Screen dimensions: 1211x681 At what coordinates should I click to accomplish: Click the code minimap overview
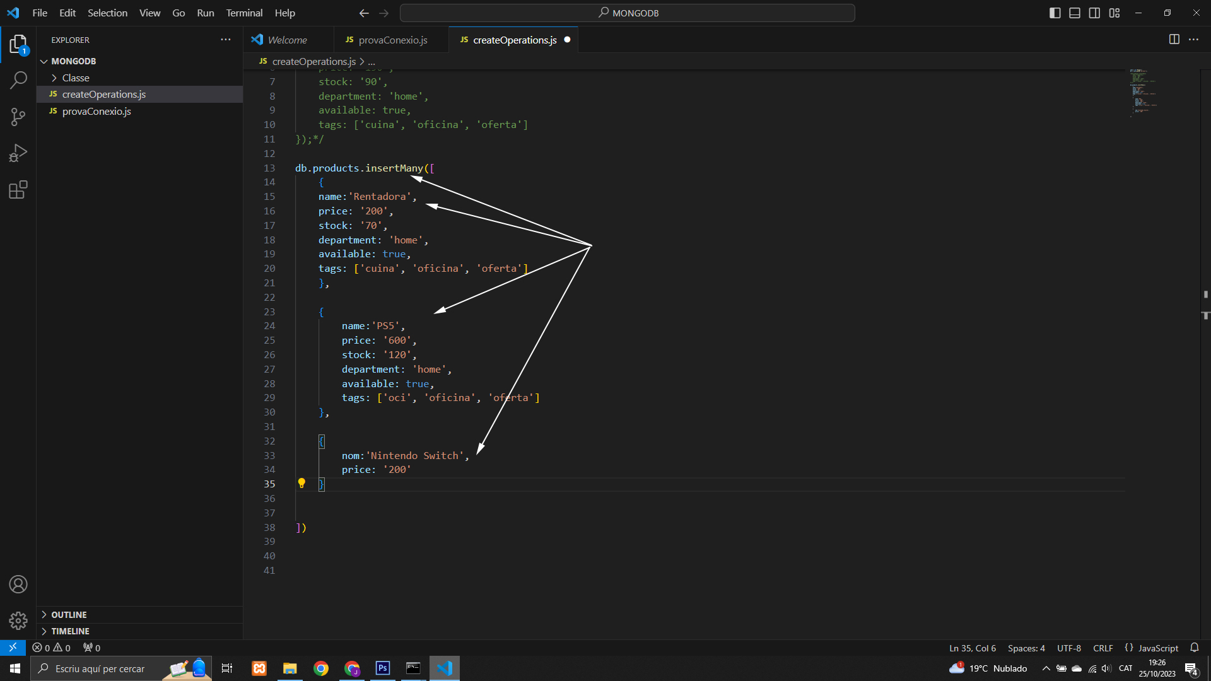[1142, 93]
